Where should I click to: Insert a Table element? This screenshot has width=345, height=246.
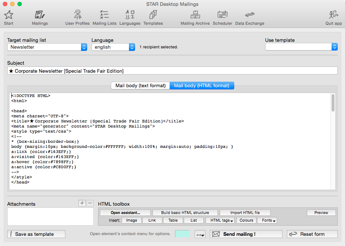click(x=173, y=220)
